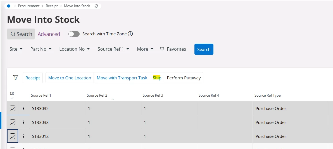
Task: Click the refresh icon beside the breadcrumb
Action: [x=96, y=6]
